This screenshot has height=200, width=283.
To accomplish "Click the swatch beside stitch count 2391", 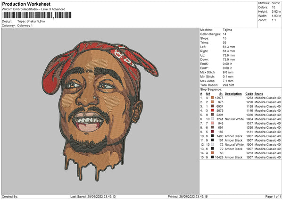I will coord(212,115).
